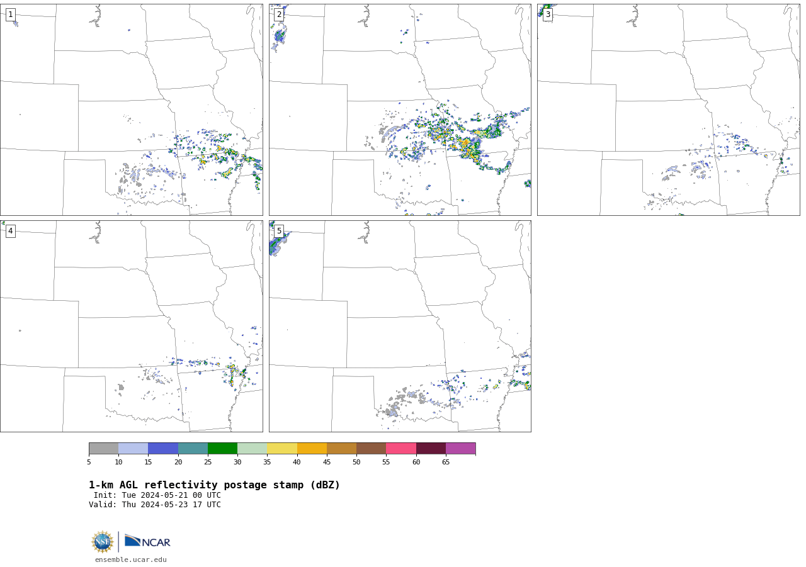806x567 pixels.
Task: Select the pink 55-60 dBZ swatch
Action: [x=401, y=448]
